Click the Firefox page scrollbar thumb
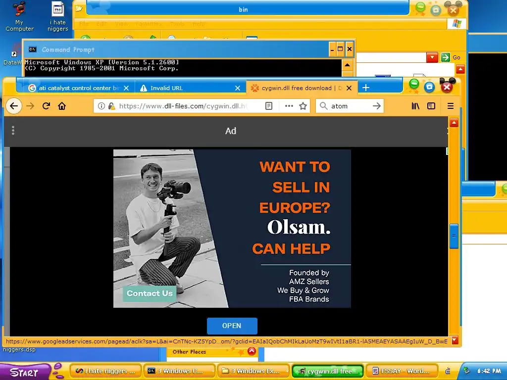The width and height of the screenshot is (507, 380). point(454,236)
